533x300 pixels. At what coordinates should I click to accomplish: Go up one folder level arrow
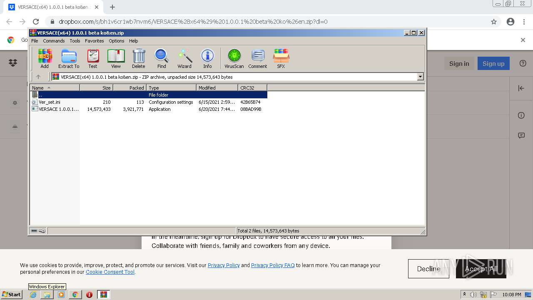[38, 77]
